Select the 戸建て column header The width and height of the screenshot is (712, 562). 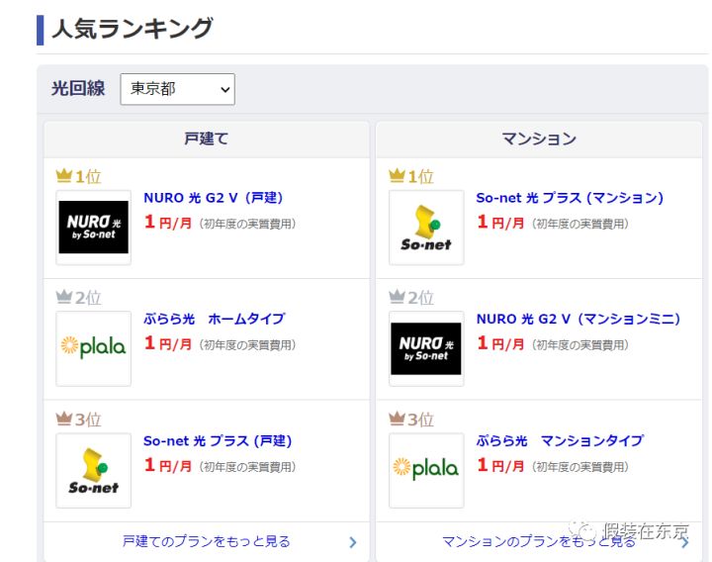click(x=207, y=139)
